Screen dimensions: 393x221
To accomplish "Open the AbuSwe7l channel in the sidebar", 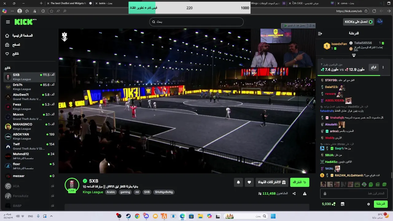I will point(29,97).
